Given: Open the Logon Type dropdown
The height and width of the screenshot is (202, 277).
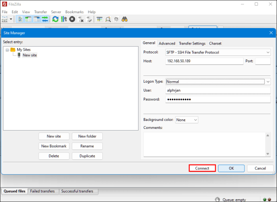Looking at the screenshot, I should point(218,82).
